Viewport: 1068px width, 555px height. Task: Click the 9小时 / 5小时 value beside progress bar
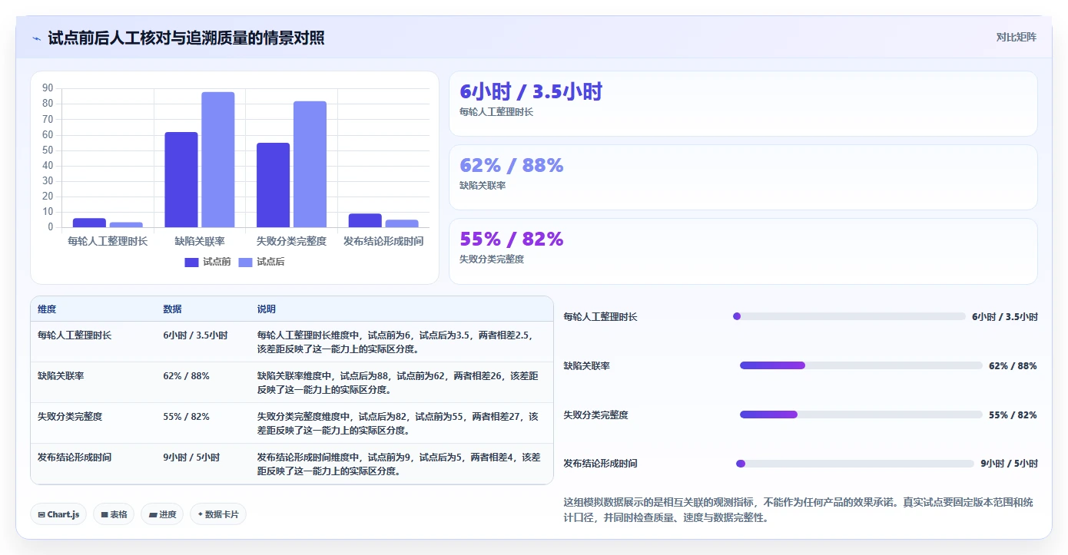point(1009,464)
